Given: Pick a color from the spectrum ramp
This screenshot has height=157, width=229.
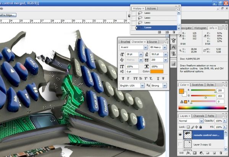Looking at the screenshot, I should coord(202,108).
